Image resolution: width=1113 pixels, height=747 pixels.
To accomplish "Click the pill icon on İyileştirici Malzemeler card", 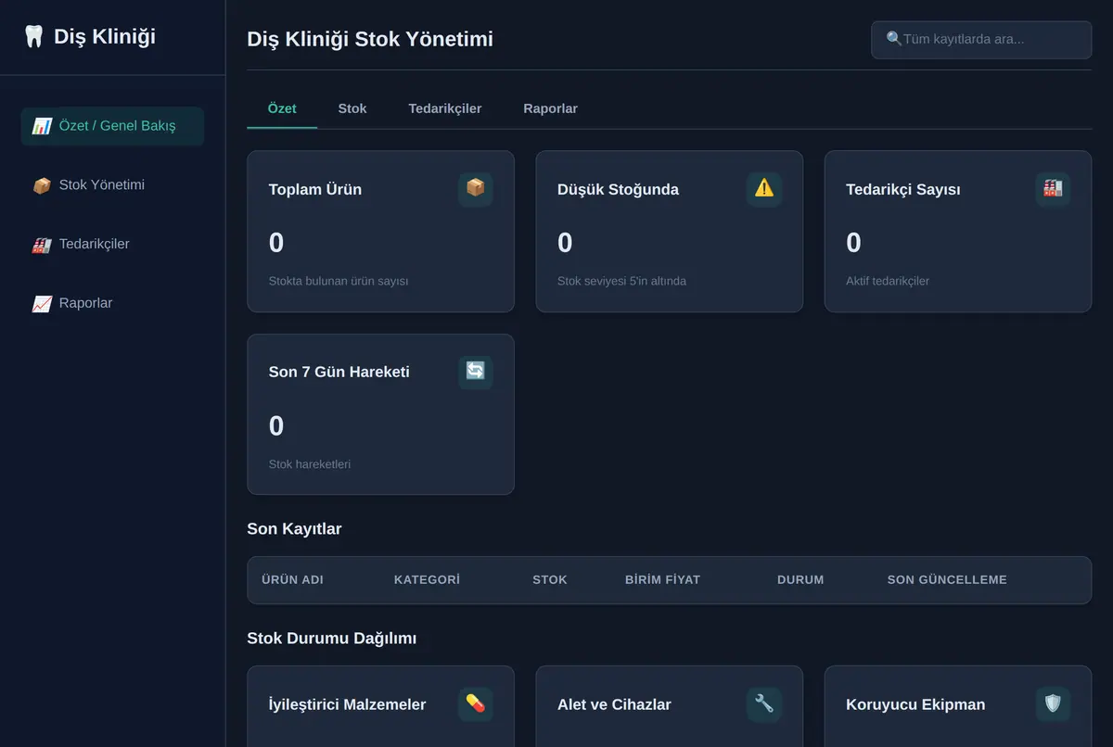I will point(475,703).
